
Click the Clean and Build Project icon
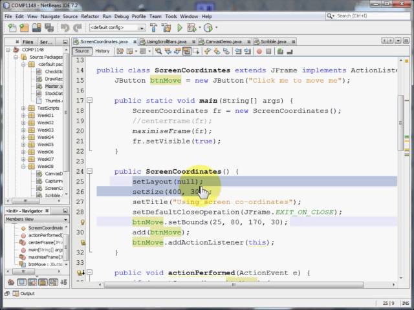[166, 27]
